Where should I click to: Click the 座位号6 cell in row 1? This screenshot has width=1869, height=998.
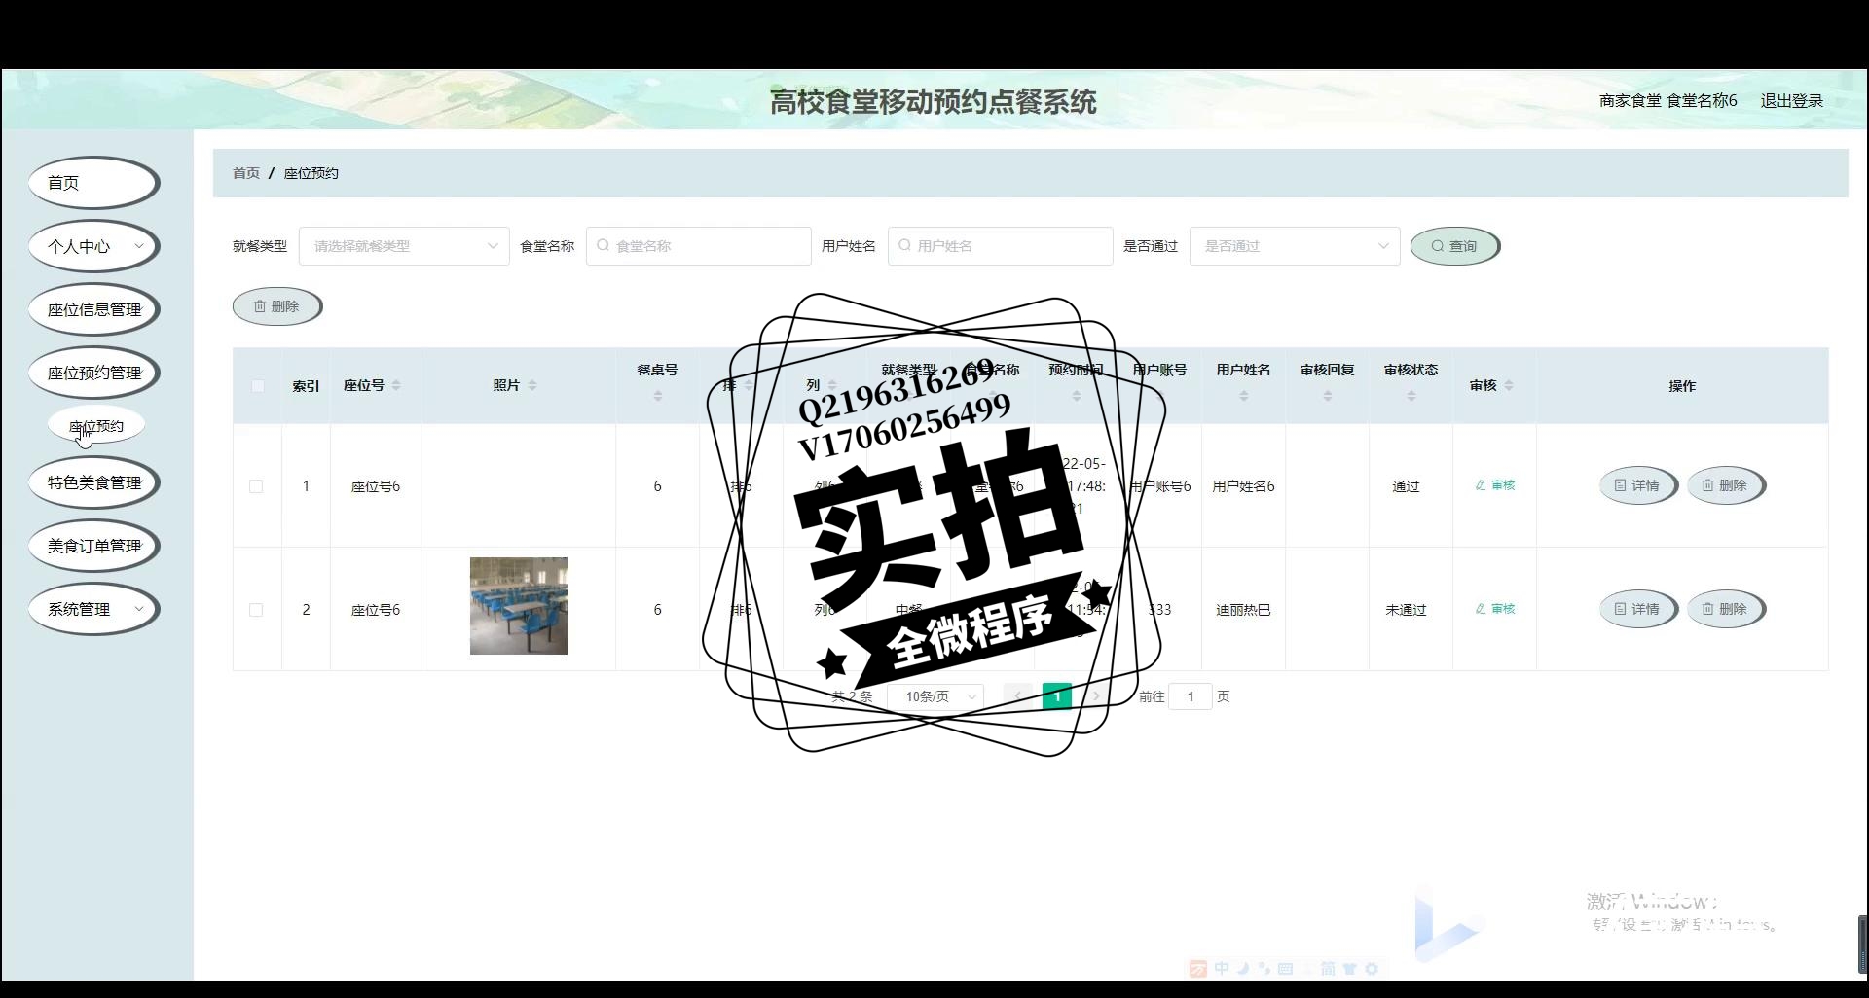pos(376,486)
